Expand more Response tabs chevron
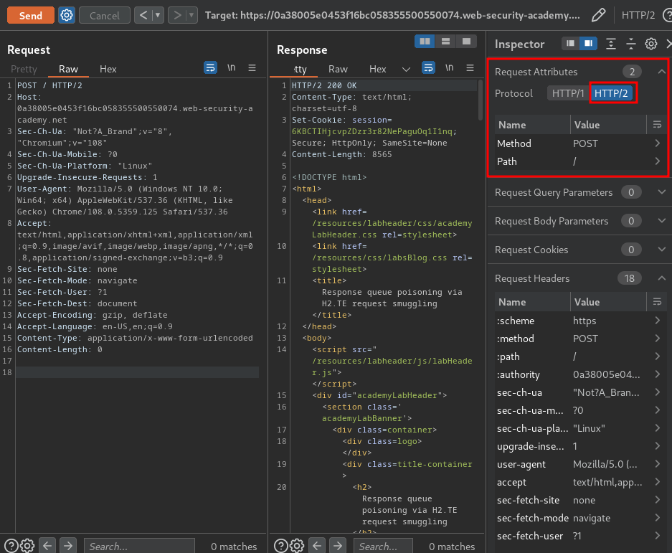The image size is (672, 553). (x=406, y=69)
